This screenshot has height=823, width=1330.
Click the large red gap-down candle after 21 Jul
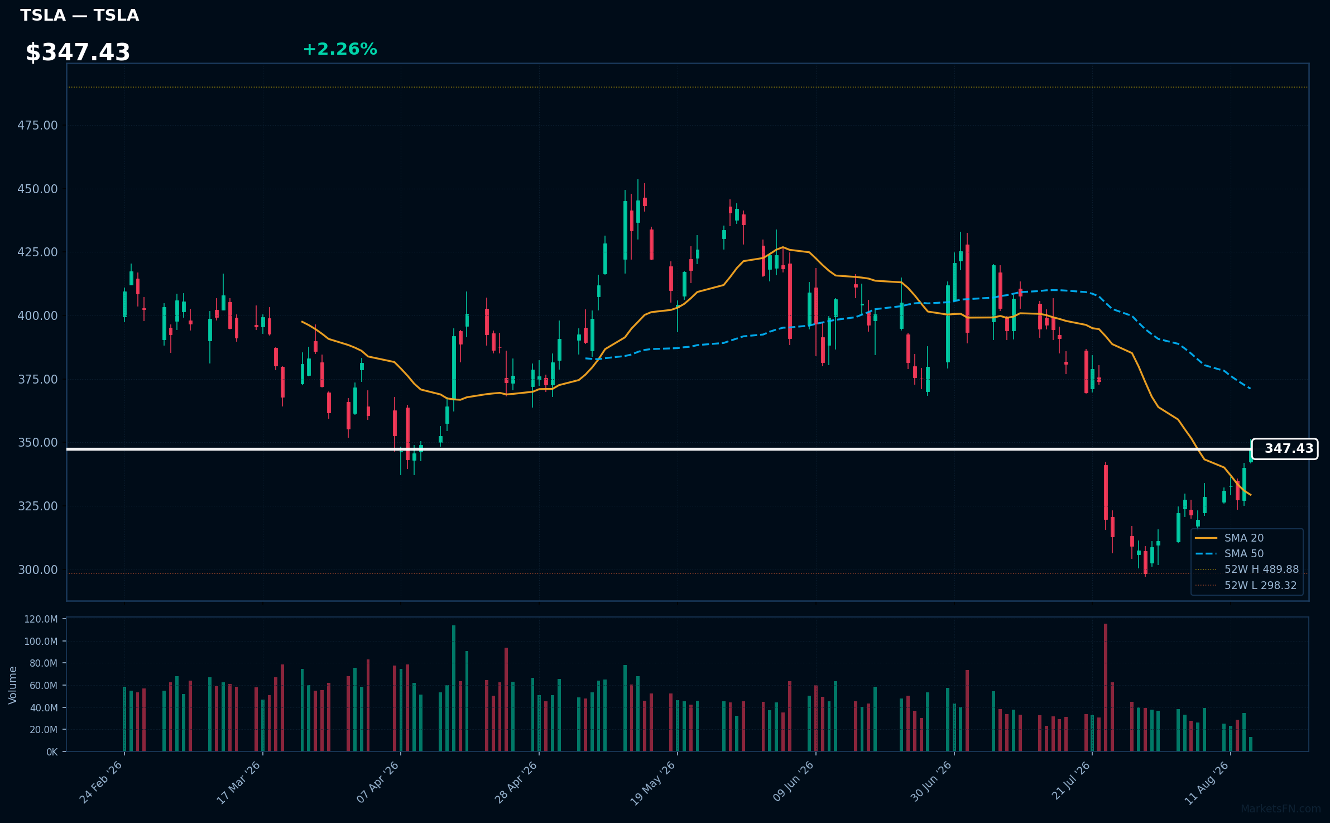click(1106, 492)
